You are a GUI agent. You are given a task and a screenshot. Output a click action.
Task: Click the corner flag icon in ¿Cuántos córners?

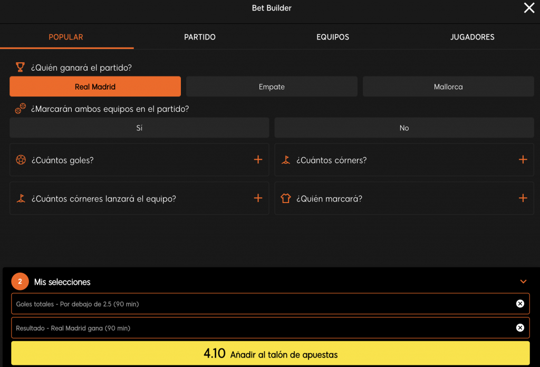click(286, 160)
